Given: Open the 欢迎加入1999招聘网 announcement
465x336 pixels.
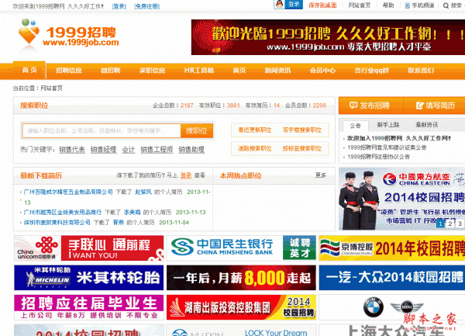Looking at the screenshot, I should (x=399, y=138).
